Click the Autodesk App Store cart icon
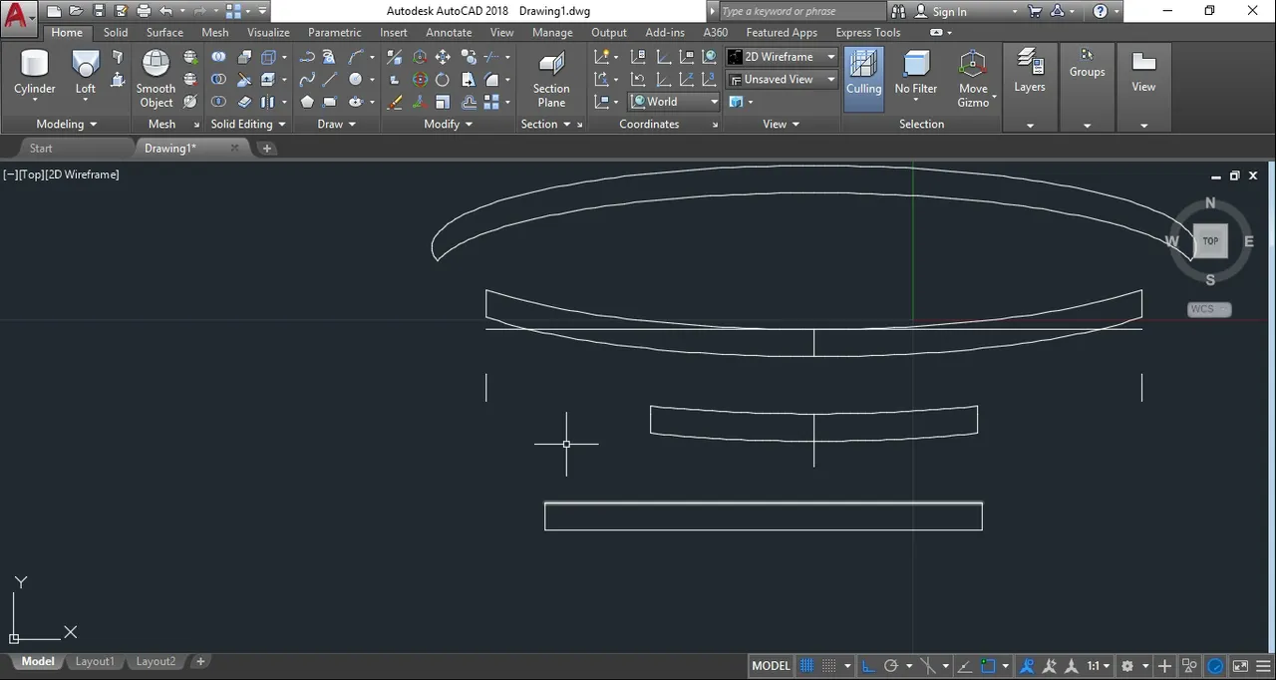1276x680 pixels. click(1036, 12)
